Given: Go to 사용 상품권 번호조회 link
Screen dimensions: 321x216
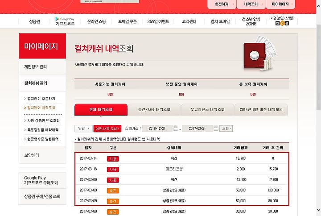Looking at the screenshot, I should 43,120.
